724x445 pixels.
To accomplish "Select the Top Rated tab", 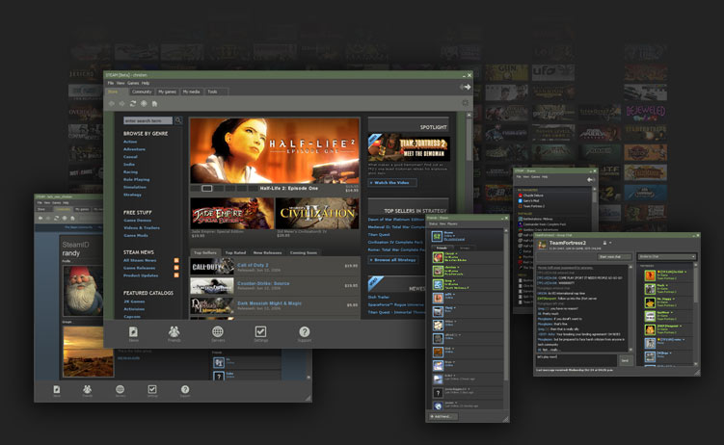I will pyautogui.click(x=235, y=252).
